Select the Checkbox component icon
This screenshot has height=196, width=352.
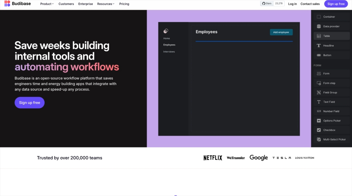[x=319, y=130]
